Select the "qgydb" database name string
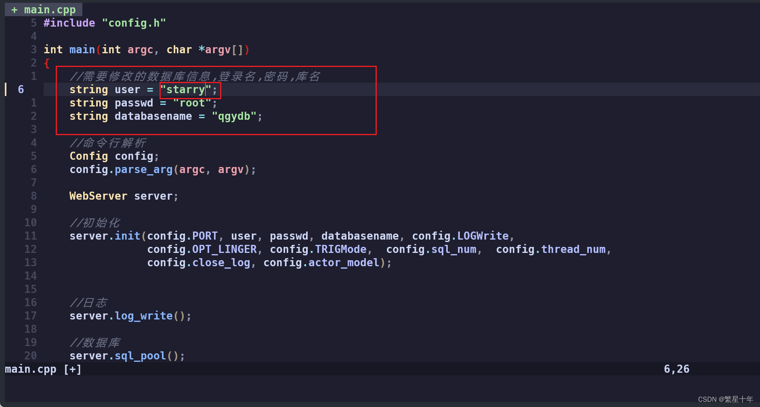This screenshot has width=760, height=407. tap(235, 116)
